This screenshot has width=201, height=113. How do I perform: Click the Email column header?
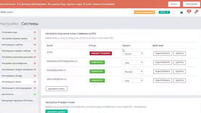[50, 46]
